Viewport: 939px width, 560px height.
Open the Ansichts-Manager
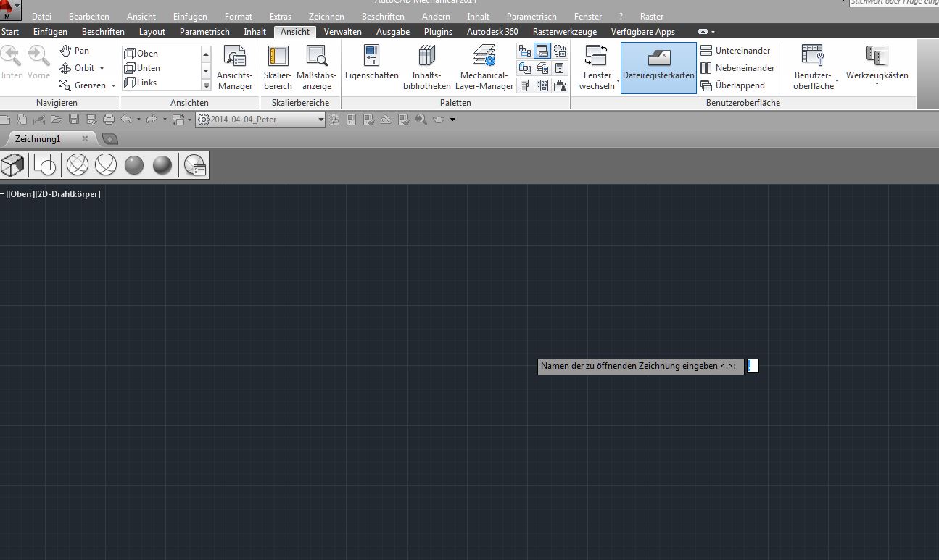pyautogui.click(x=235, y=68)
